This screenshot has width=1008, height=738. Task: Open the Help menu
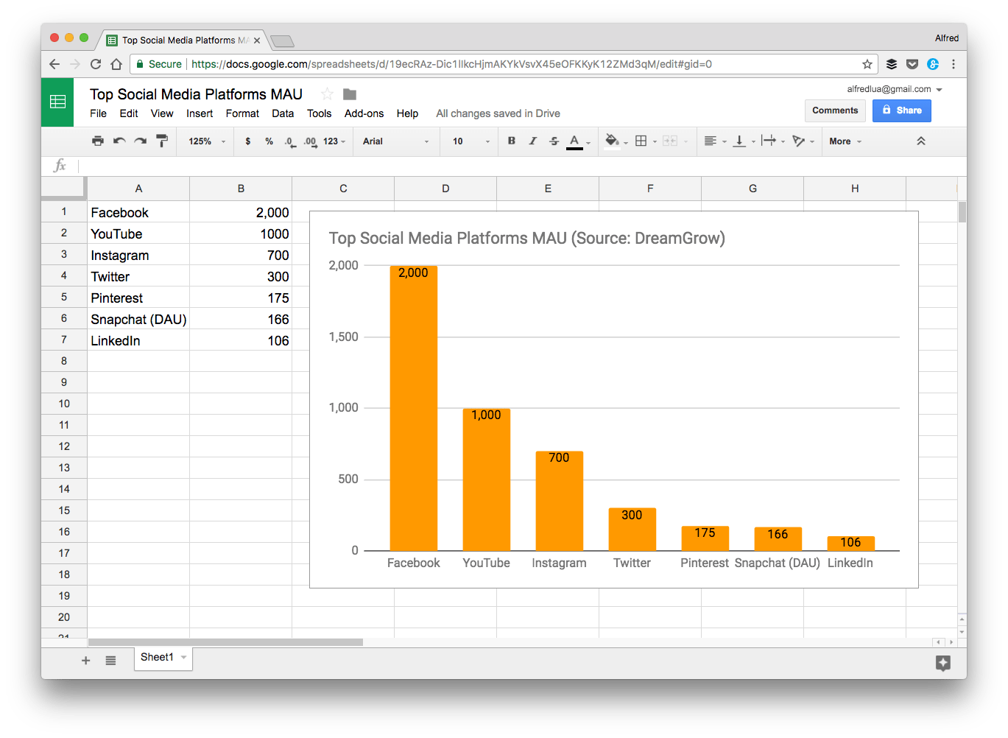point(407,113)
